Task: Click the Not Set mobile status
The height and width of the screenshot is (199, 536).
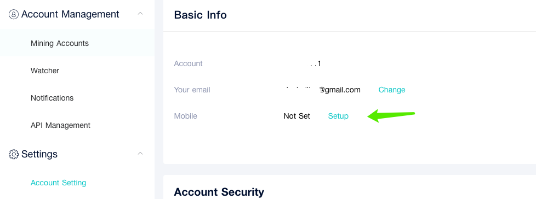Action: [296, 116]
